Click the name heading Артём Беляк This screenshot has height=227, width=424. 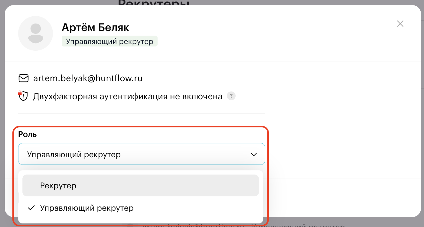click(x=95, y=27)
